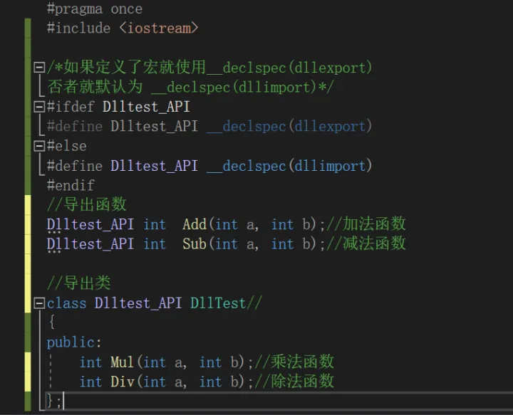The height and width of the screenshot is (415, 513).
Task: Click the //导出类 comment
Action: (x=79, y=283)
